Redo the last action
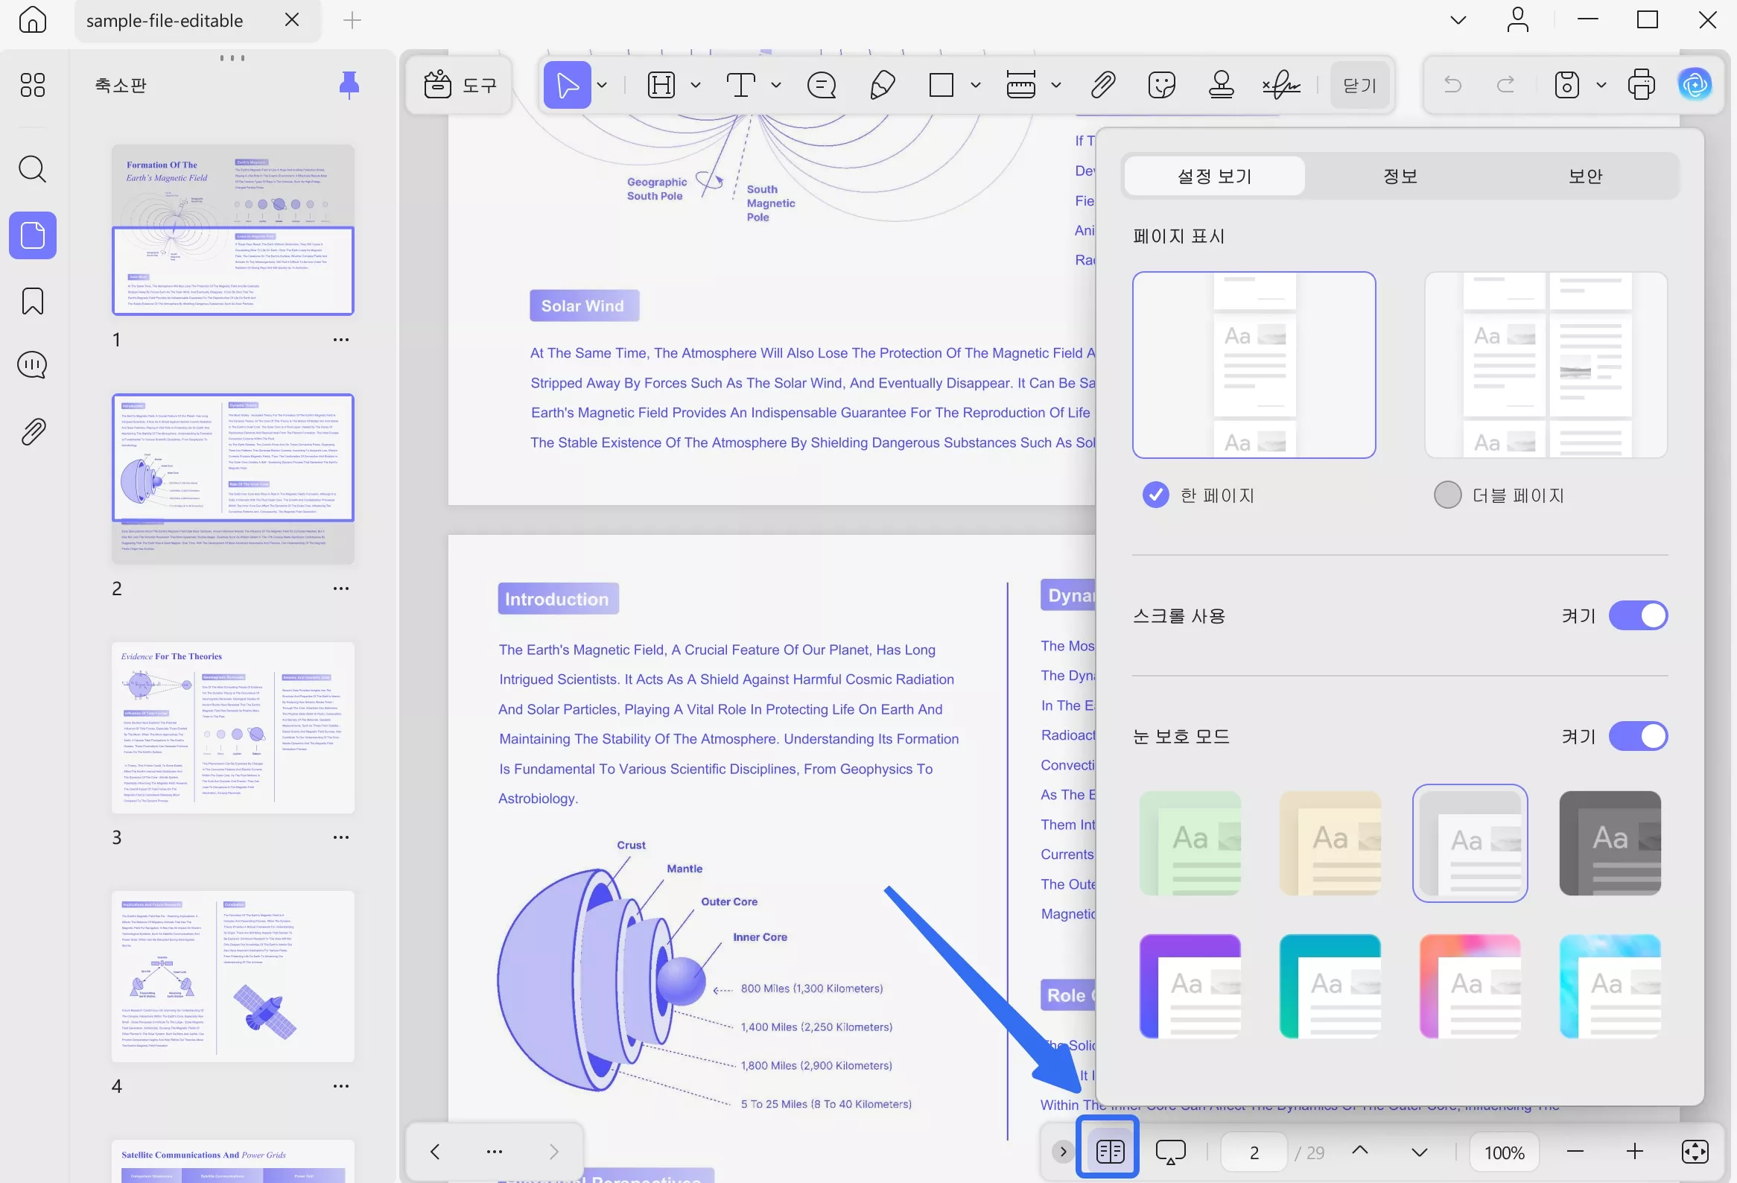The width and height of the screenshot is (1737, 1183). 1506,84
